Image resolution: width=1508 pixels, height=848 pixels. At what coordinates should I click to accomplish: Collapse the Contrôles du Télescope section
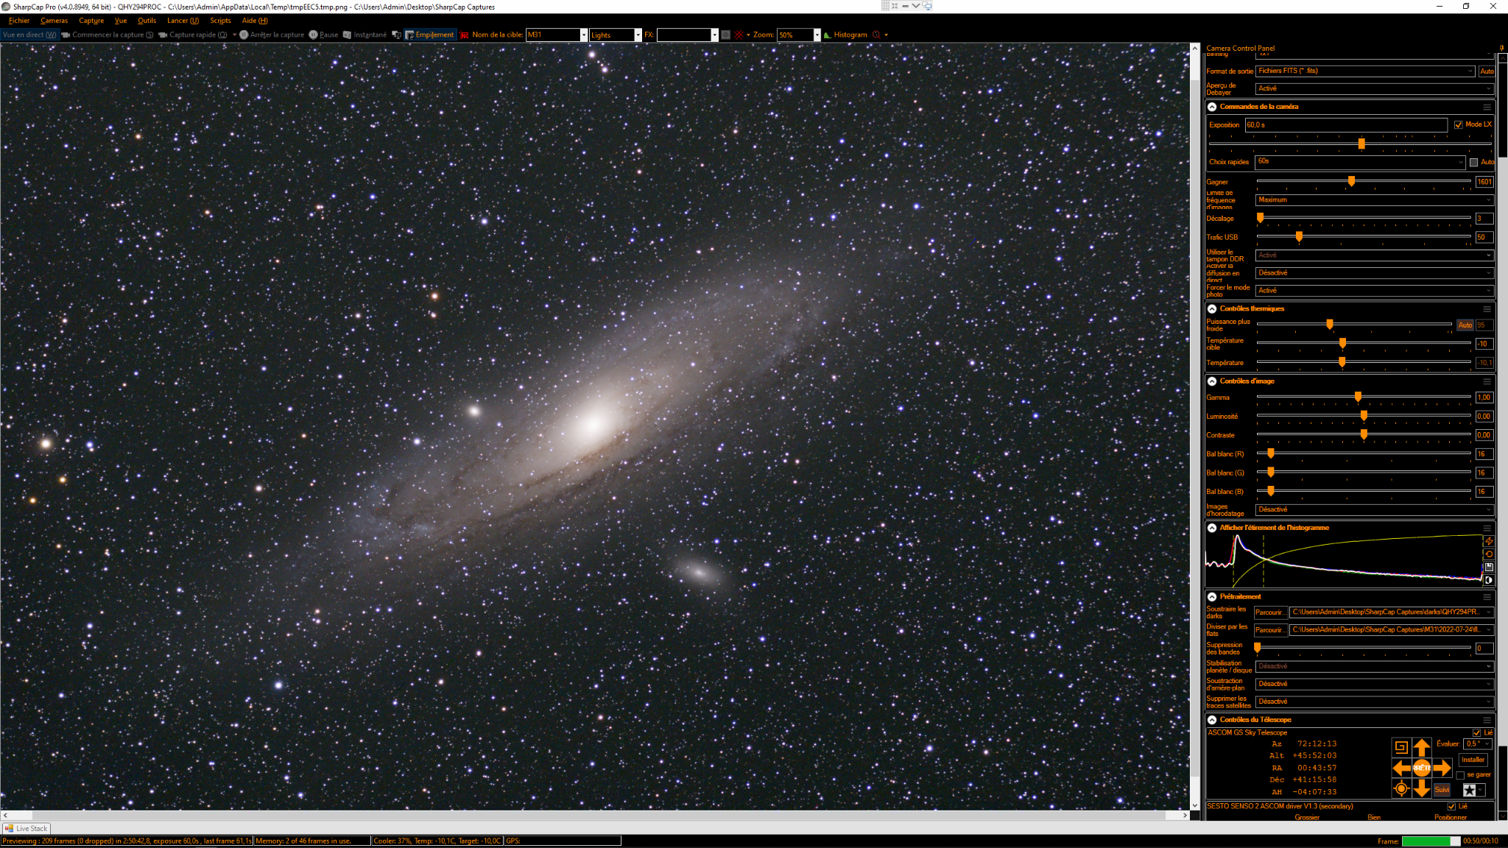(1212, 720)
